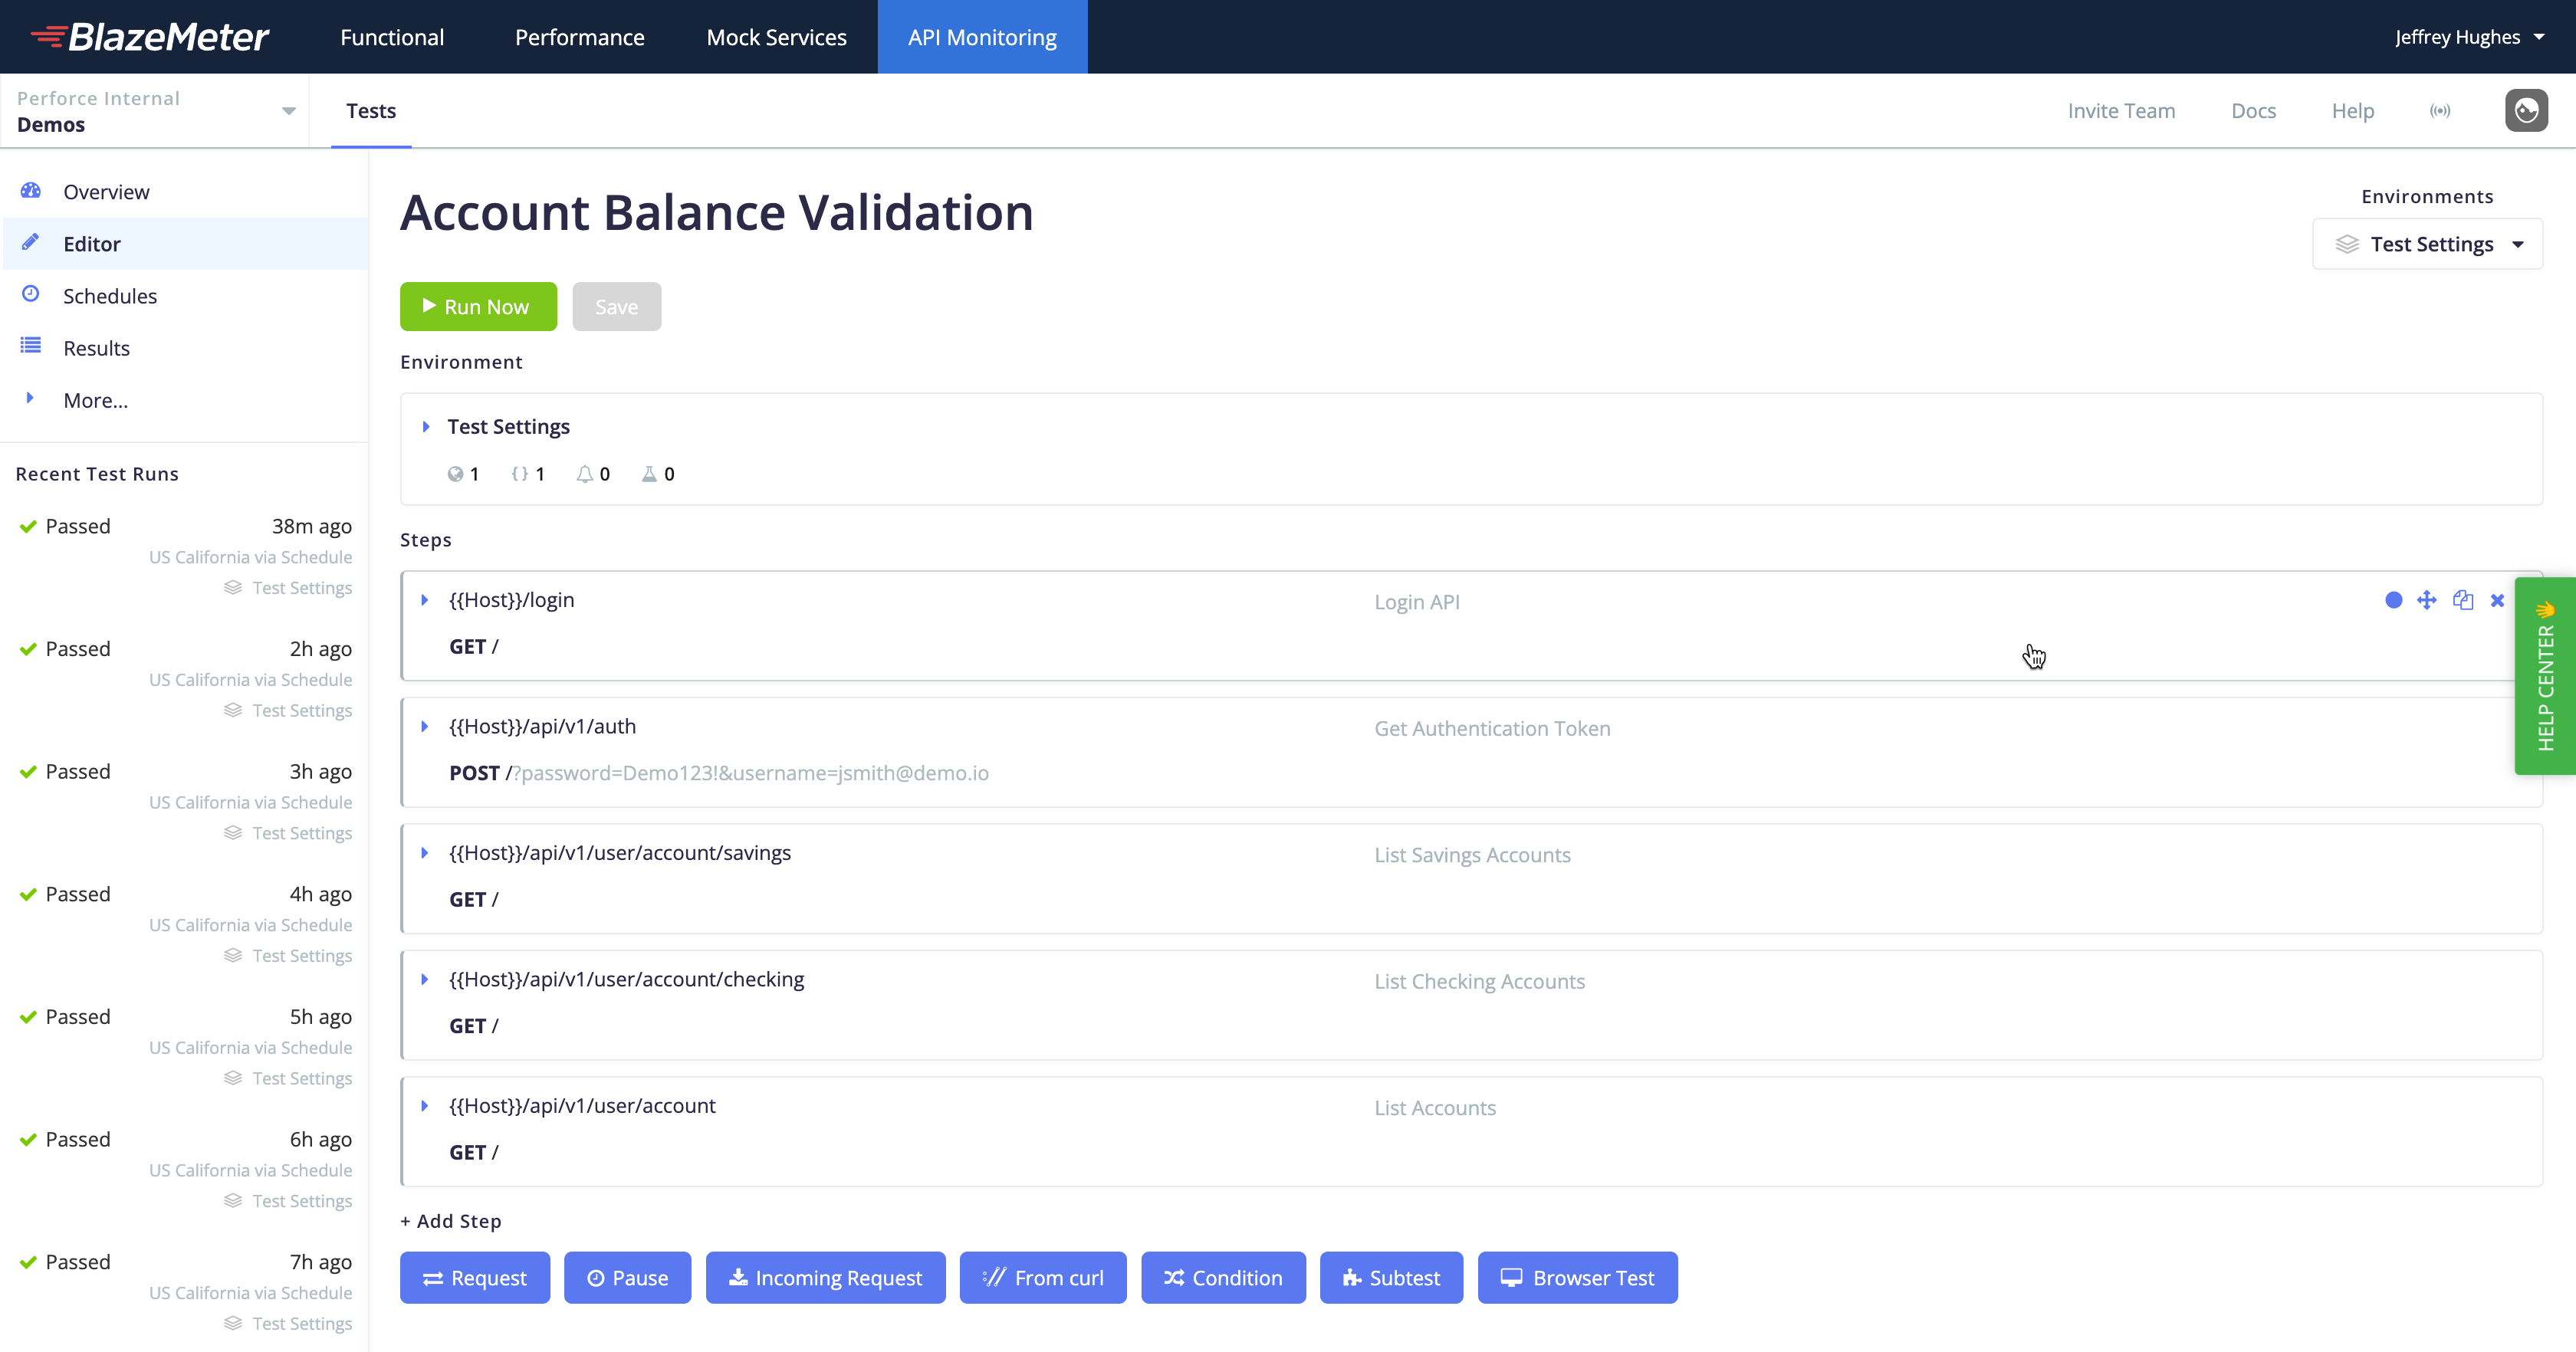The width and height of the screenshot is (2576, 1352).
Task: Add a Condition step to the test
Action: 1223,1277
